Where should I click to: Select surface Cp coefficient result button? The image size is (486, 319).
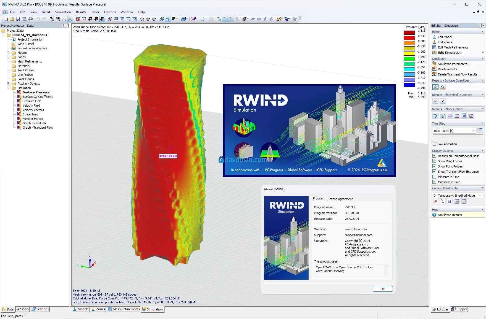443,87
